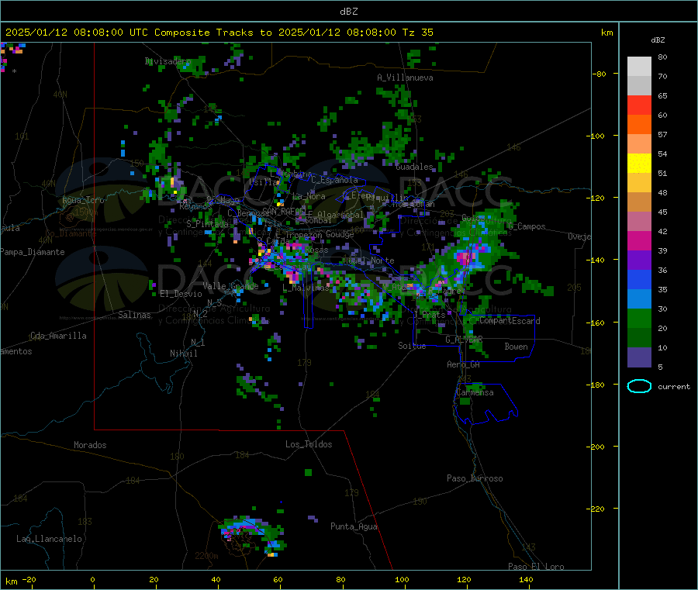This screenshot has width=698, height=590.
Task: Select the dark orange 60-57 dBZ swatch
Action: click(x=639, y=125)
